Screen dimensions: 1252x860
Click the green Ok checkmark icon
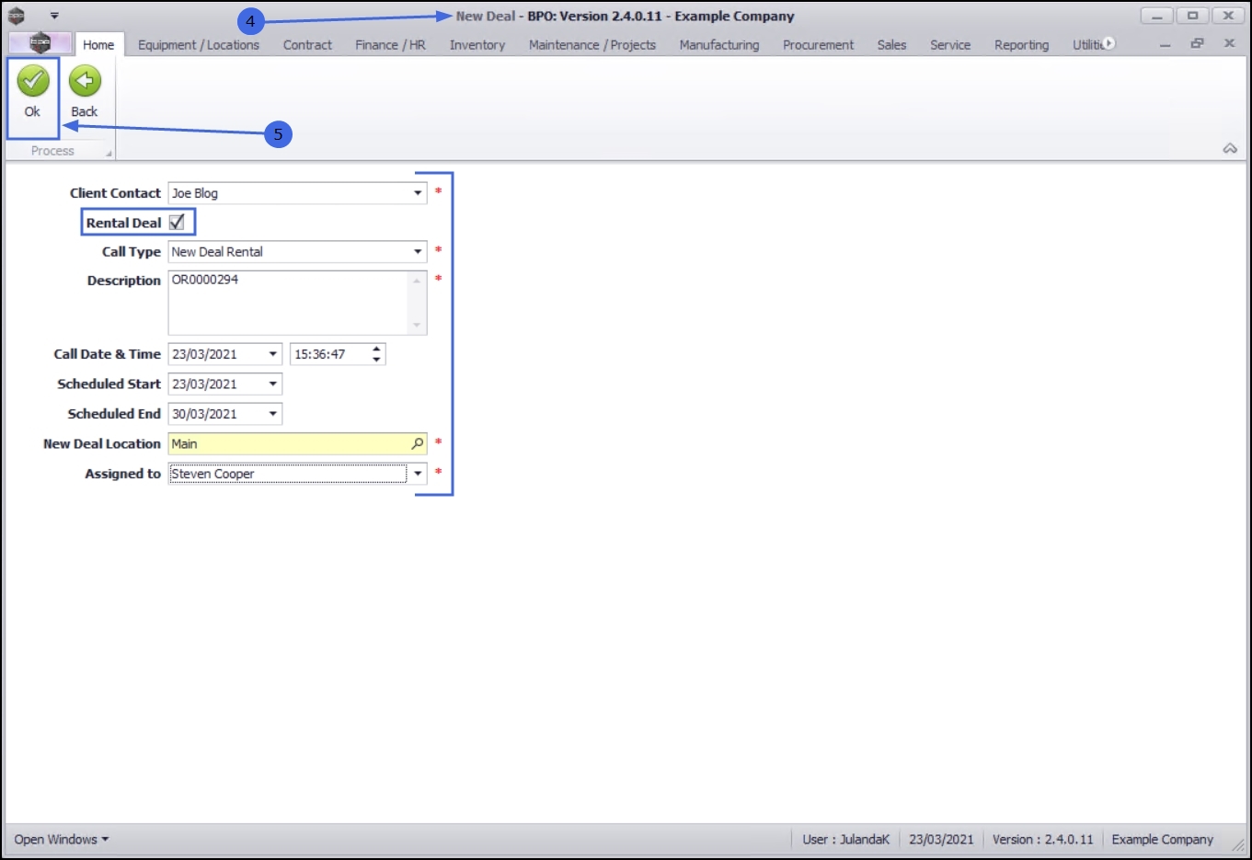[x=33, y=81]
